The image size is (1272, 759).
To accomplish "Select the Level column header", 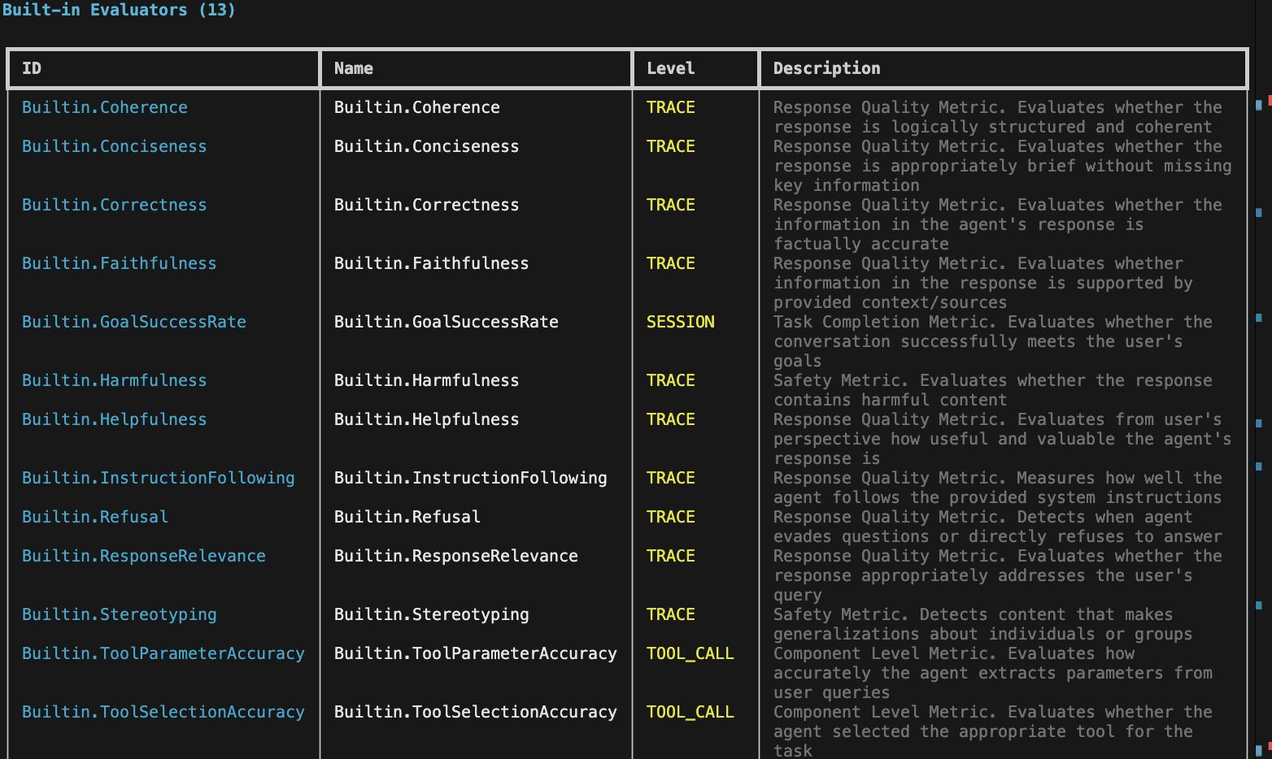I will coord(670,68).
